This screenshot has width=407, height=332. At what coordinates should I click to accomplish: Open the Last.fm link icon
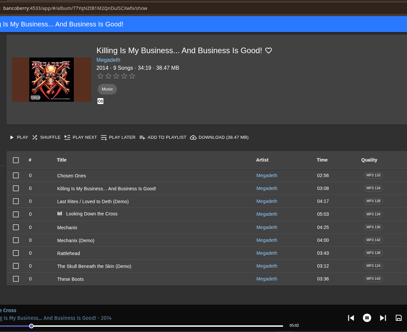(x=100, y=101)
